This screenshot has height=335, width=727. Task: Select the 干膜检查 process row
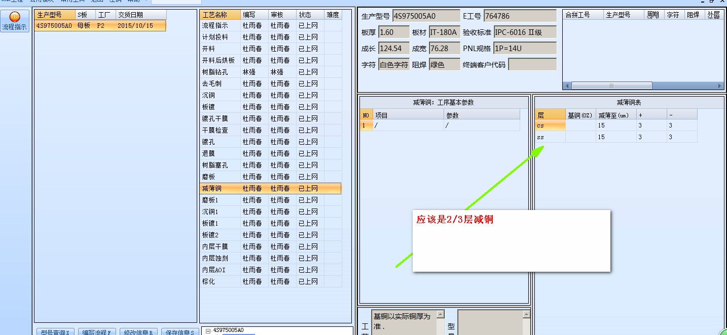click(271, 130)
